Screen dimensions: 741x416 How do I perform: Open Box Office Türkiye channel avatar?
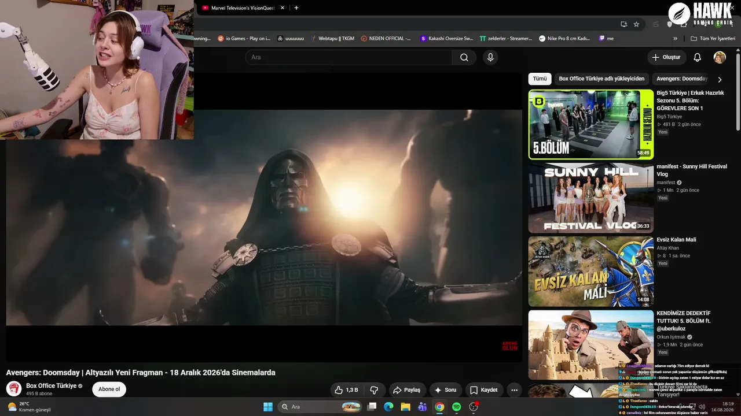tap(14, 389)
